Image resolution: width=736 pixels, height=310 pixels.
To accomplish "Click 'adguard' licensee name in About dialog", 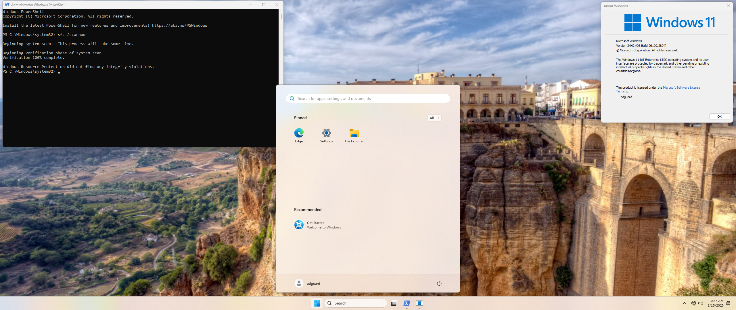I will pos(626,97).
